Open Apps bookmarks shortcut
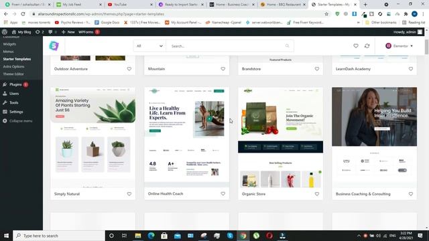Screen dimensions: 429x241 click(11, 22)
